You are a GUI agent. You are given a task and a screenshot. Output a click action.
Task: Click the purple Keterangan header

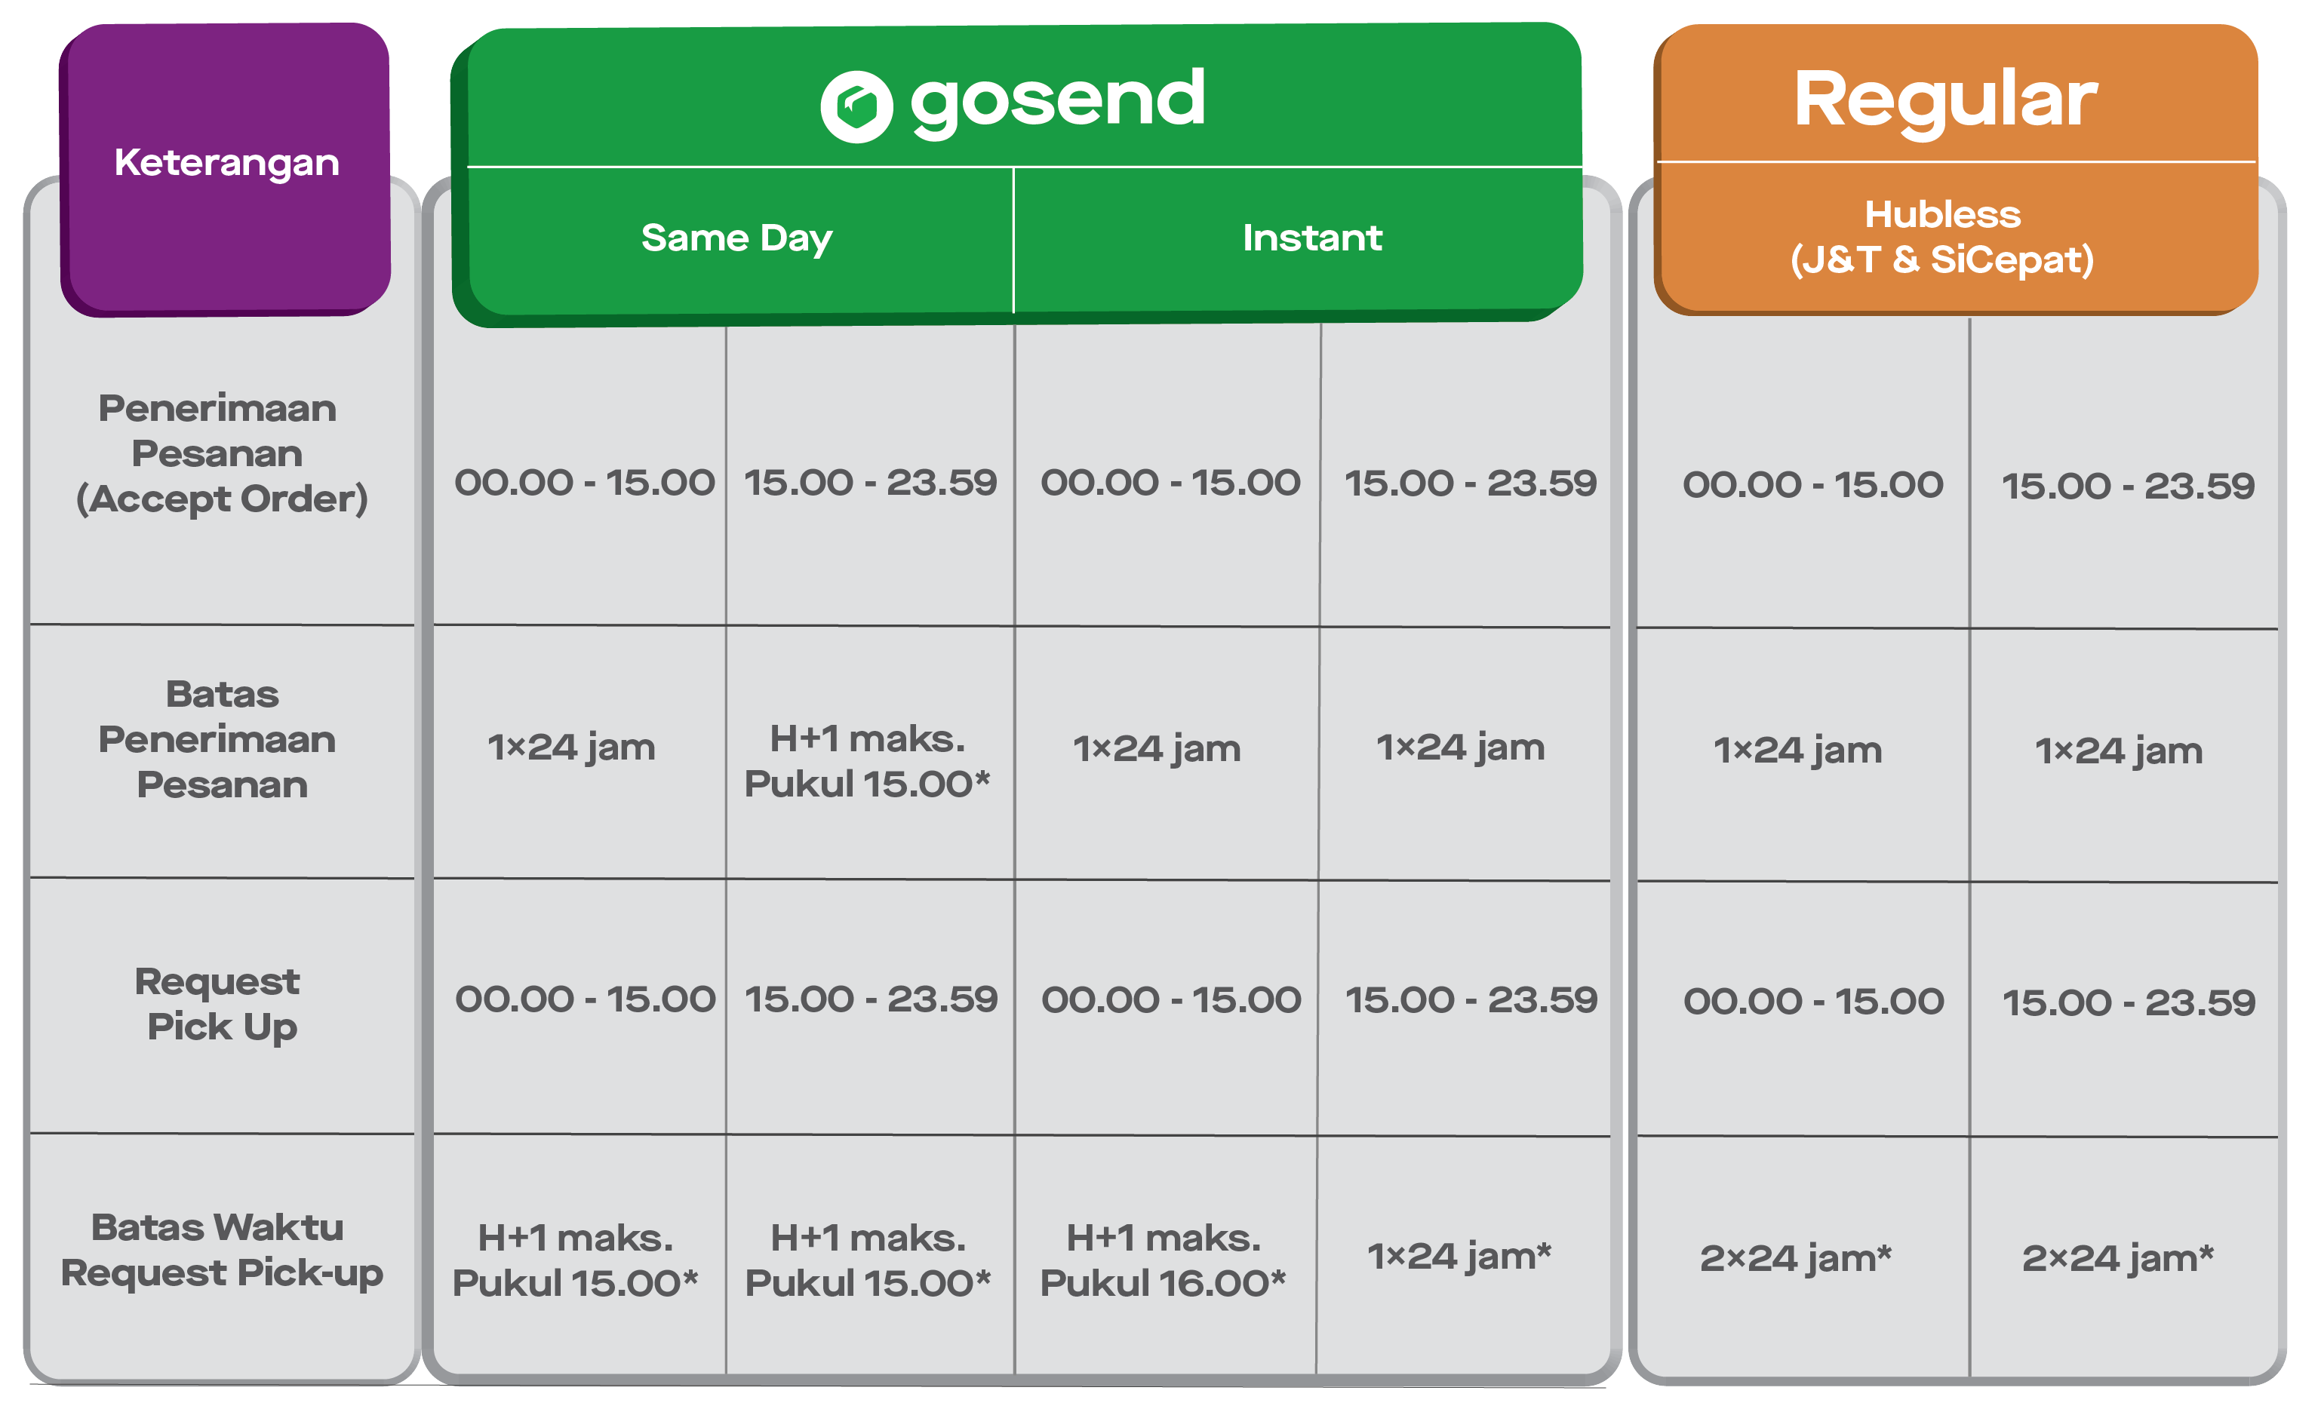point(226,164)
